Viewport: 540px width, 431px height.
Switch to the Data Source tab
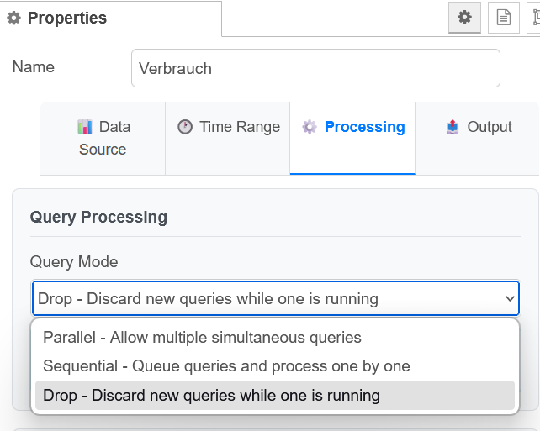tap(103, 138)
